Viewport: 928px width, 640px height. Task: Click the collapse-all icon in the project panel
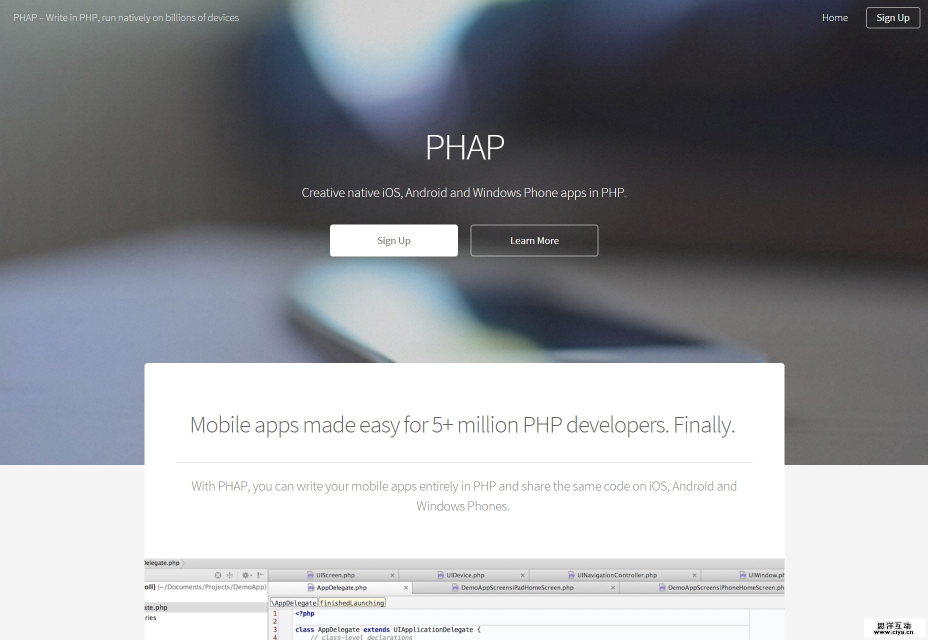(229, 575)
